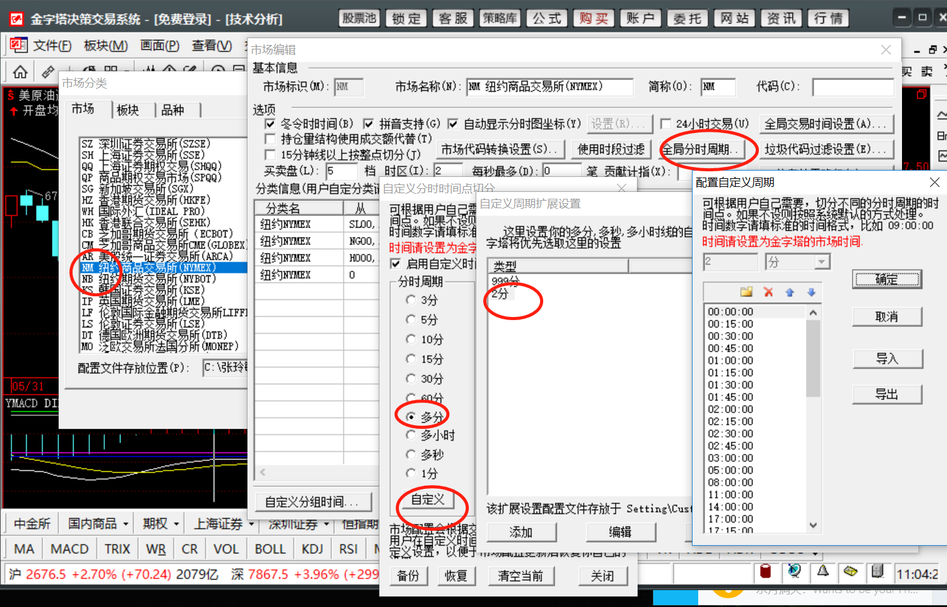Expand the 国内商品 dropdown arrow
Screen dimensions: 947x607
point(126,524)
